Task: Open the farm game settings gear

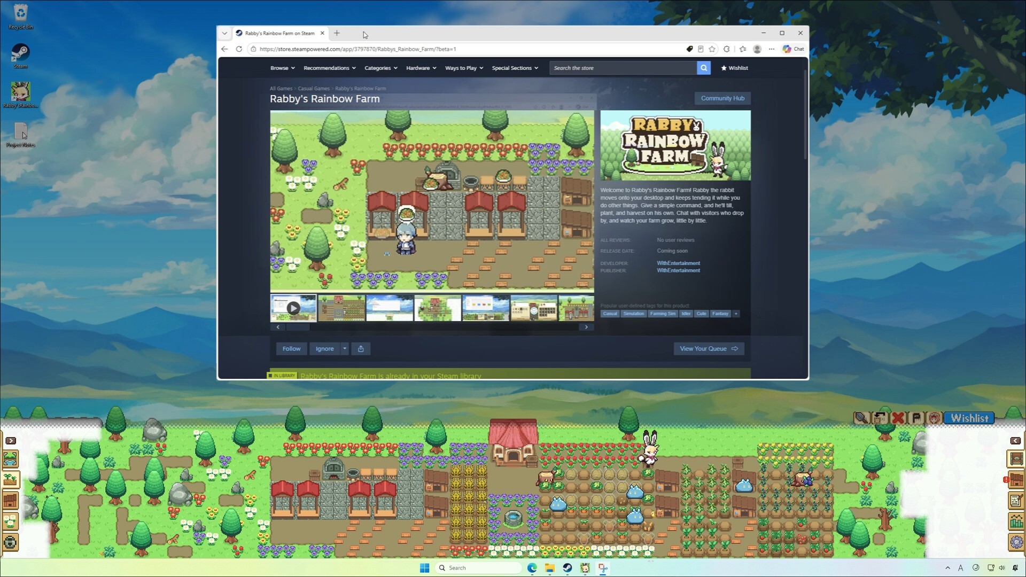Action: pos(1016,542)
